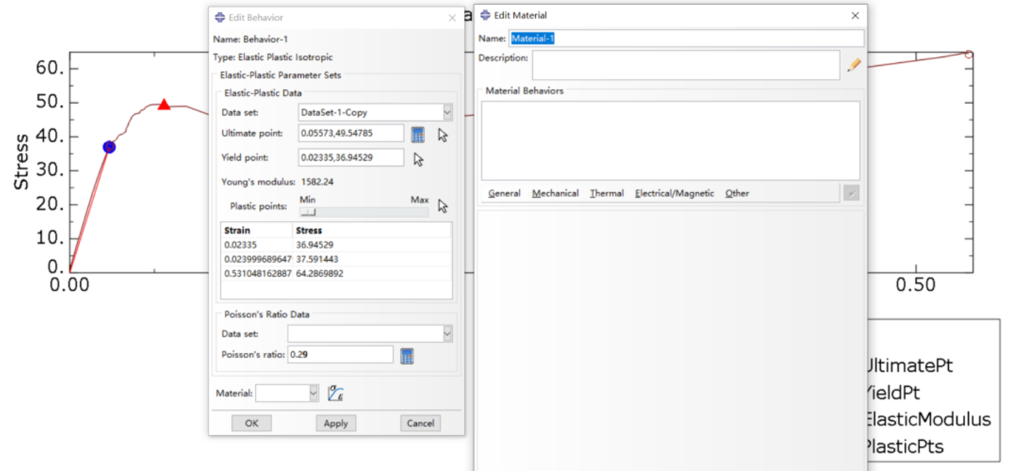Open calculator icon beside Ultimate point field
1011x471 pixels.
418,135
